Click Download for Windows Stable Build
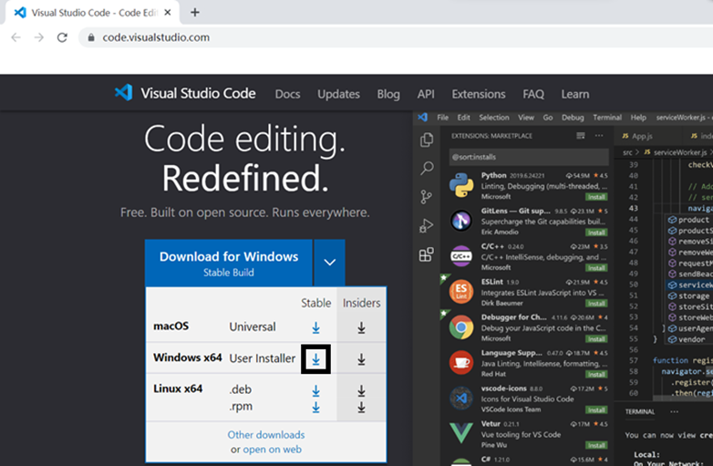 coord(229,263)
